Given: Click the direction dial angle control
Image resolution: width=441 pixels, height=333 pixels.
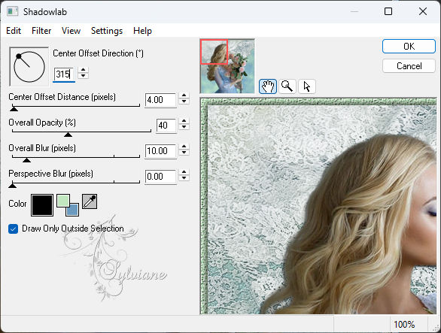Looking at the screenshot, I should pyautogui.click(x=29, y=67).
